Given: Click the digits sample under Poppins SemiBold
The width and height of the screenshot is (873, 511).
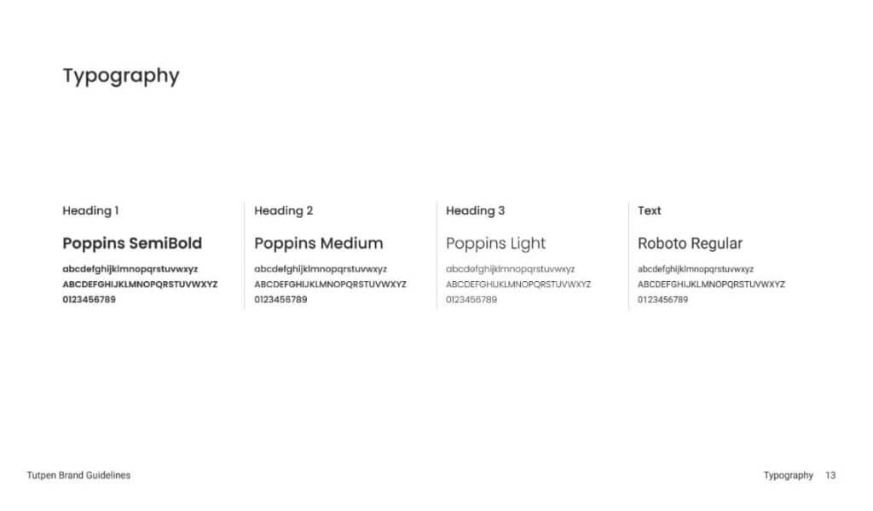Looking at the screenshot, I should coord(89,299).
